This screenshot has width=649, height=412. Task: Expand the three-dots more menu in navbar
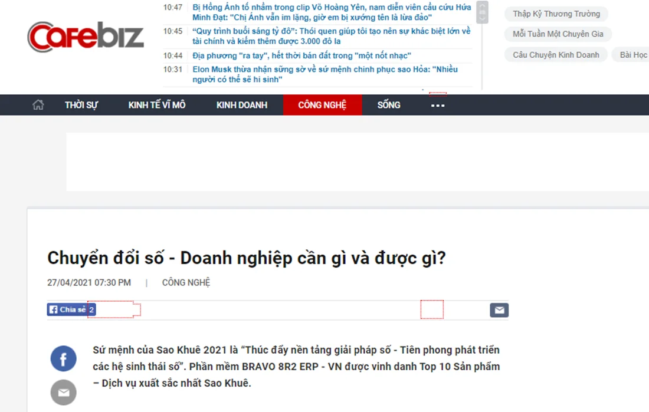click(x=438, y=106)
